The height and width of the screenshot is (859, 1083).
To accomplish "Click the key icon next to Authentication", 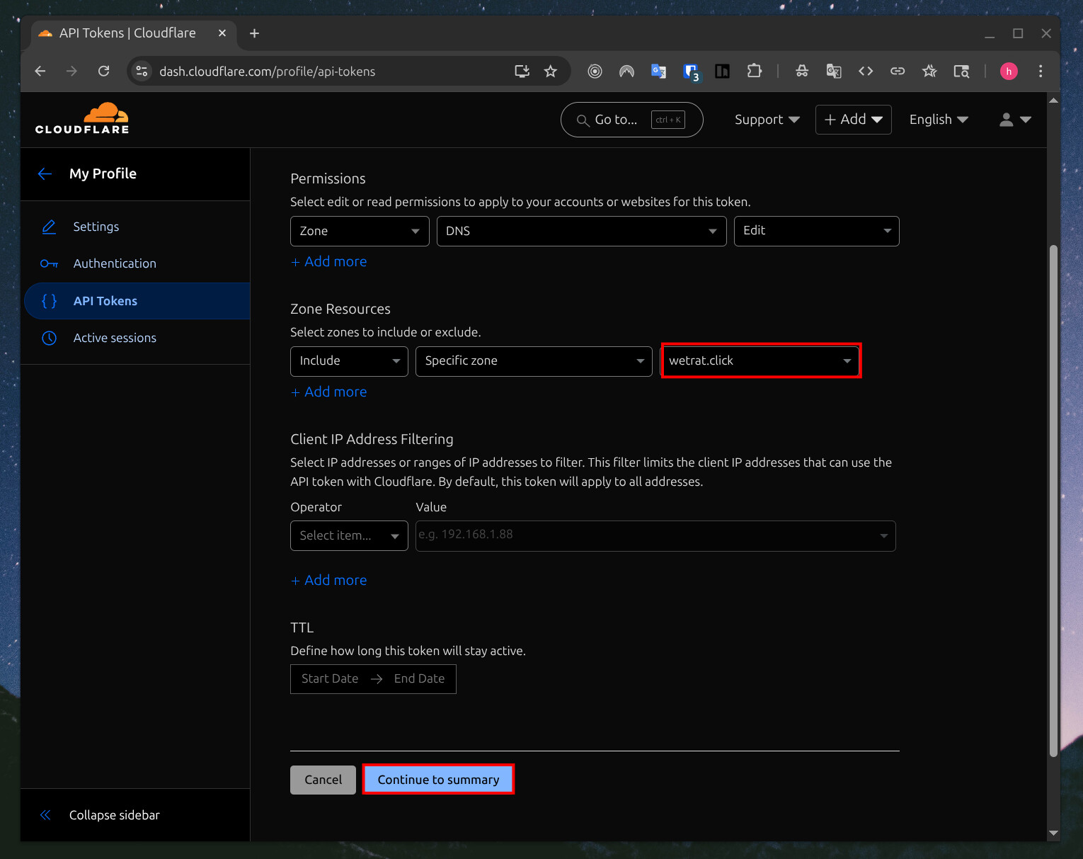I will (x=49, y=263).
